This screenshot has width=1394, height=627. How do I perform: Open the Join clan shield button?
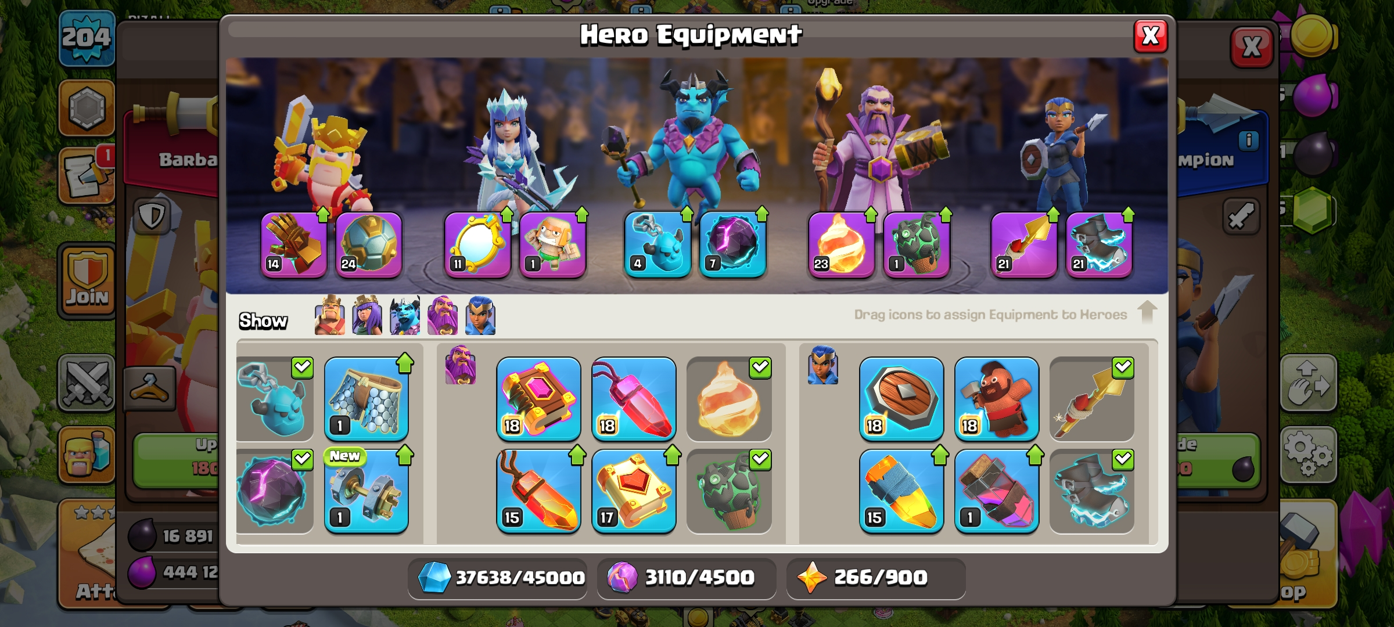pos(87,280)
